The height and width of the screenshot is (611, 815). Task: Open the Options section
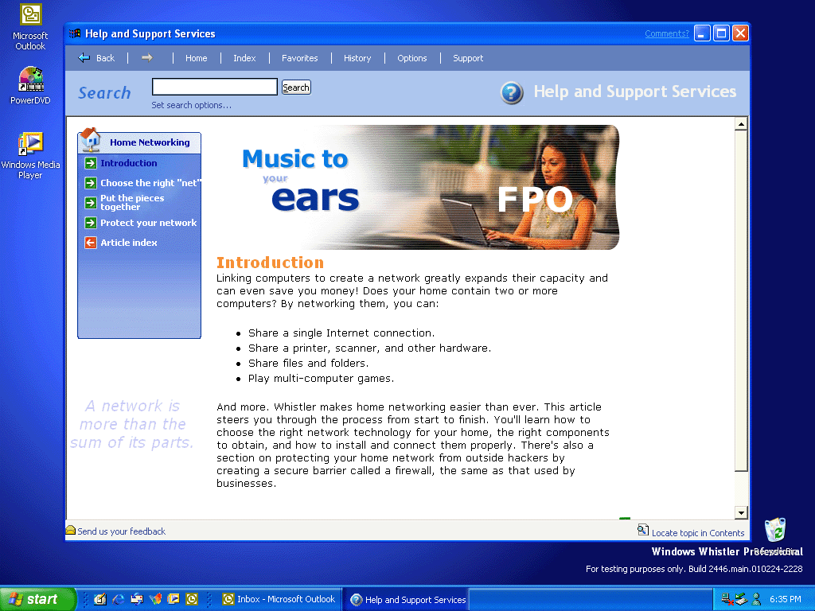coord(411,58)
